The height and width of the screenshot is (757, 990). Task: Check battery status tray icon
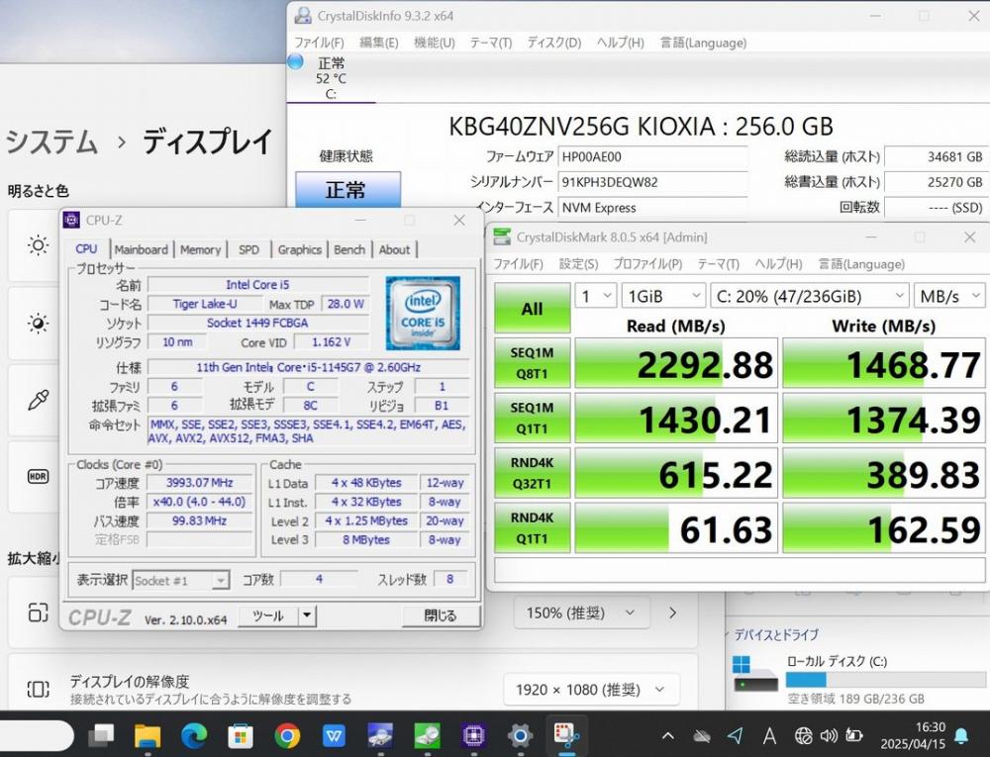853,735
